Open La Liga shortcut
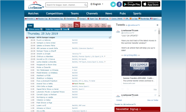The width and height of the screenshot is (186, 112). 133,19
